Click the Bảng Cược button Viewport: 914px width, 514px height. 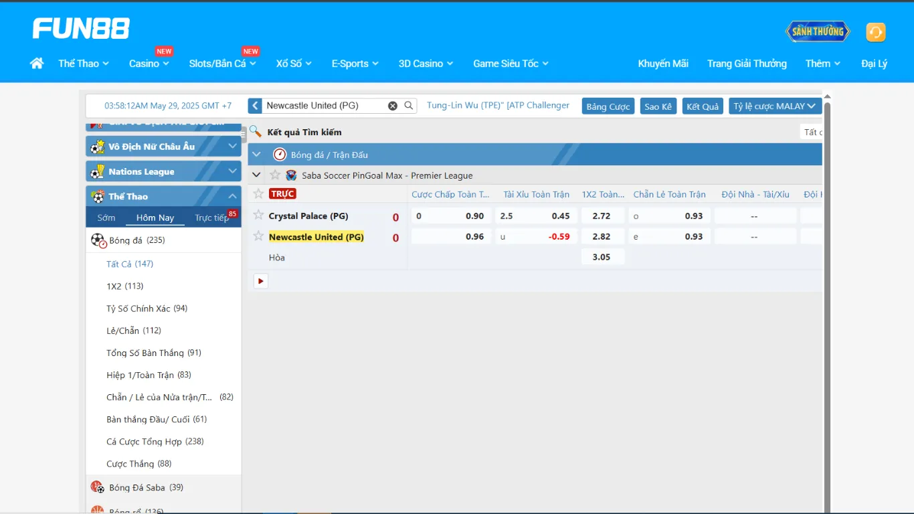click(608, 106)
